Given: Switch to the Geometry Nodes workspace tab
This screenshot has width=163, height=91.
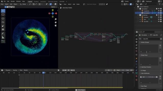Looking at the screenshot, I should click(53, 2).
